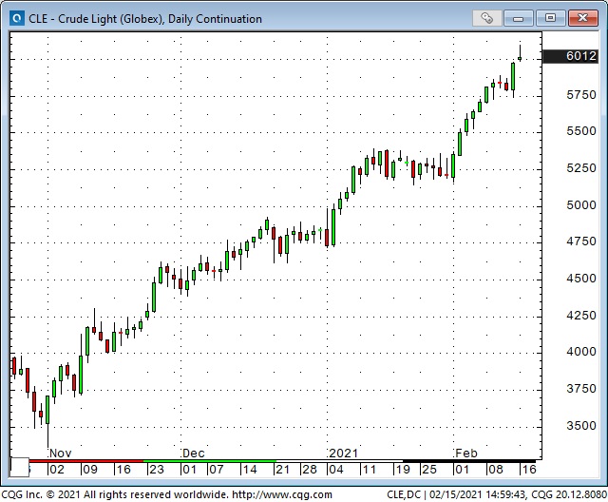Click the CQG chart search icon

(x=17, y=18)
